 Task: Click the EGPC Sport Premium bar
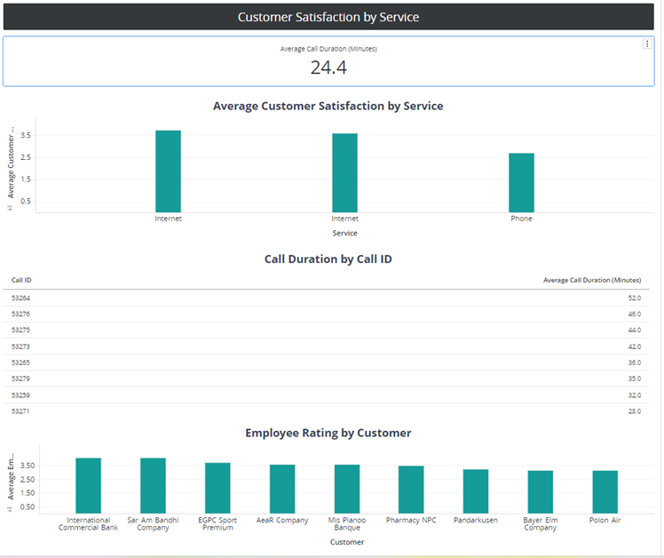point(217,488)
